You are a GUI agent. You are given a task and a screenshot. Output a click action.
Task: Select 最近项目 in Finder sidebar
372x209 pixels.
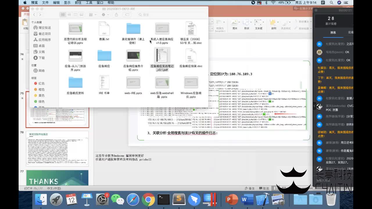point(42,34)
